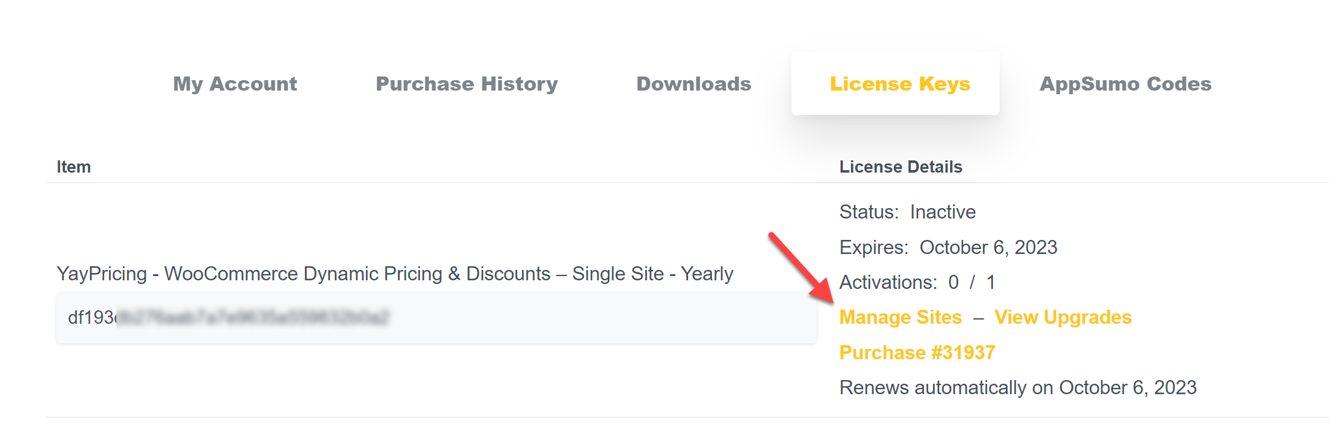
Task: Click the October 6, 2023 expiry date
Action: click(988, 247)
